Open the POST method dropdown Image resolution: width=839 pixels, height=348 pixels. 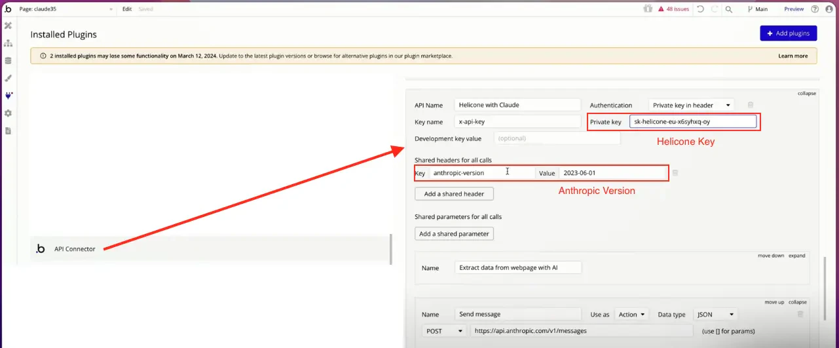tap(445, 331)
